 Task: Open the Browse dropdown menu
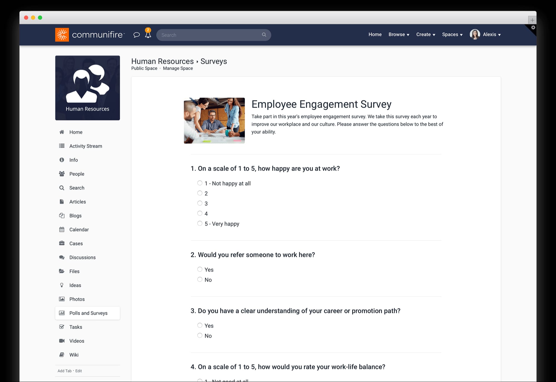(x=399, y=34)
